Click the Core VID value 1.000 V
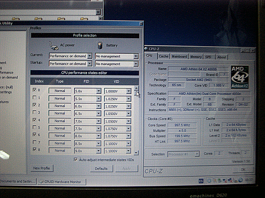Image resolution: width=265 pixels, height=198 pixels. (219, 85)
